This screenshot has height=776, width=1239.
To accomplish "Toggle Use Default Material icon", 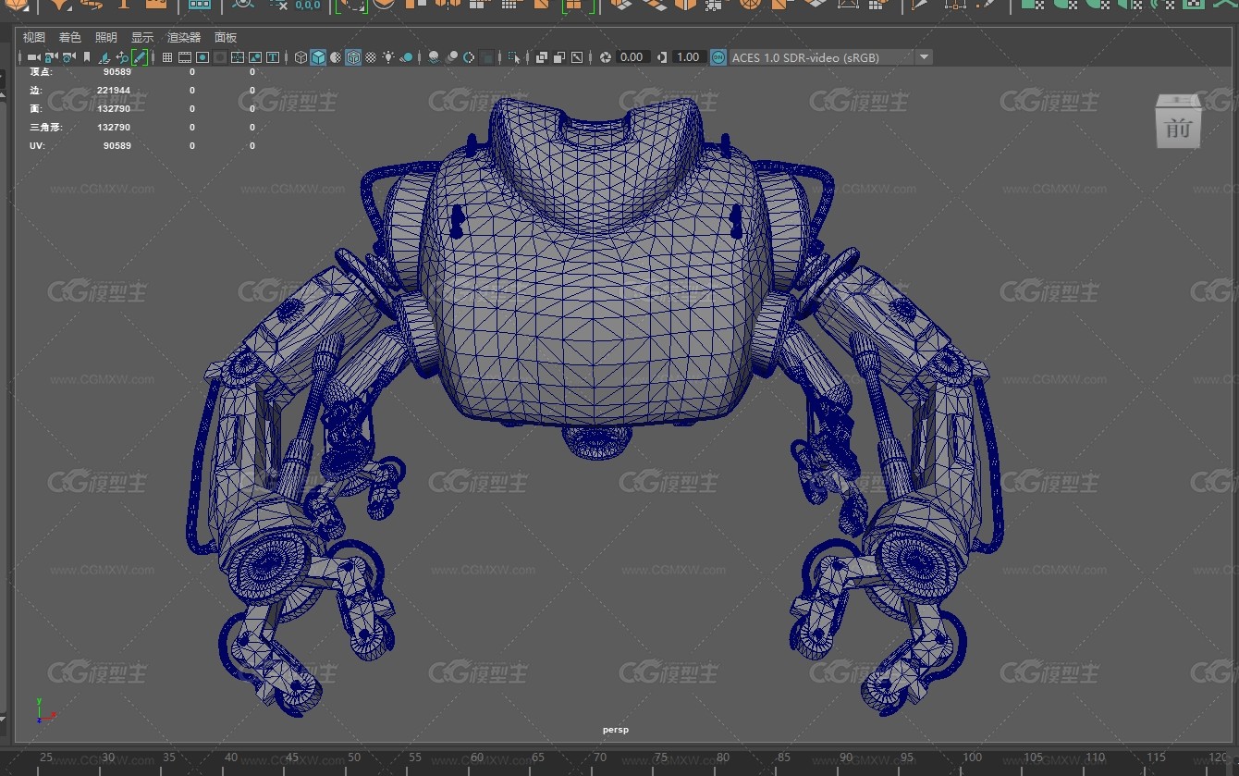I will 336,57.
